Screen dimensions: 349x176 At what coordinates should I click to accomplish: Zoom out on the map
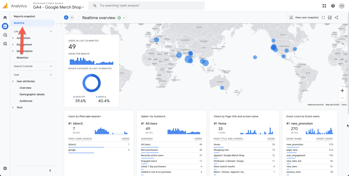click(x=342, y=98)
